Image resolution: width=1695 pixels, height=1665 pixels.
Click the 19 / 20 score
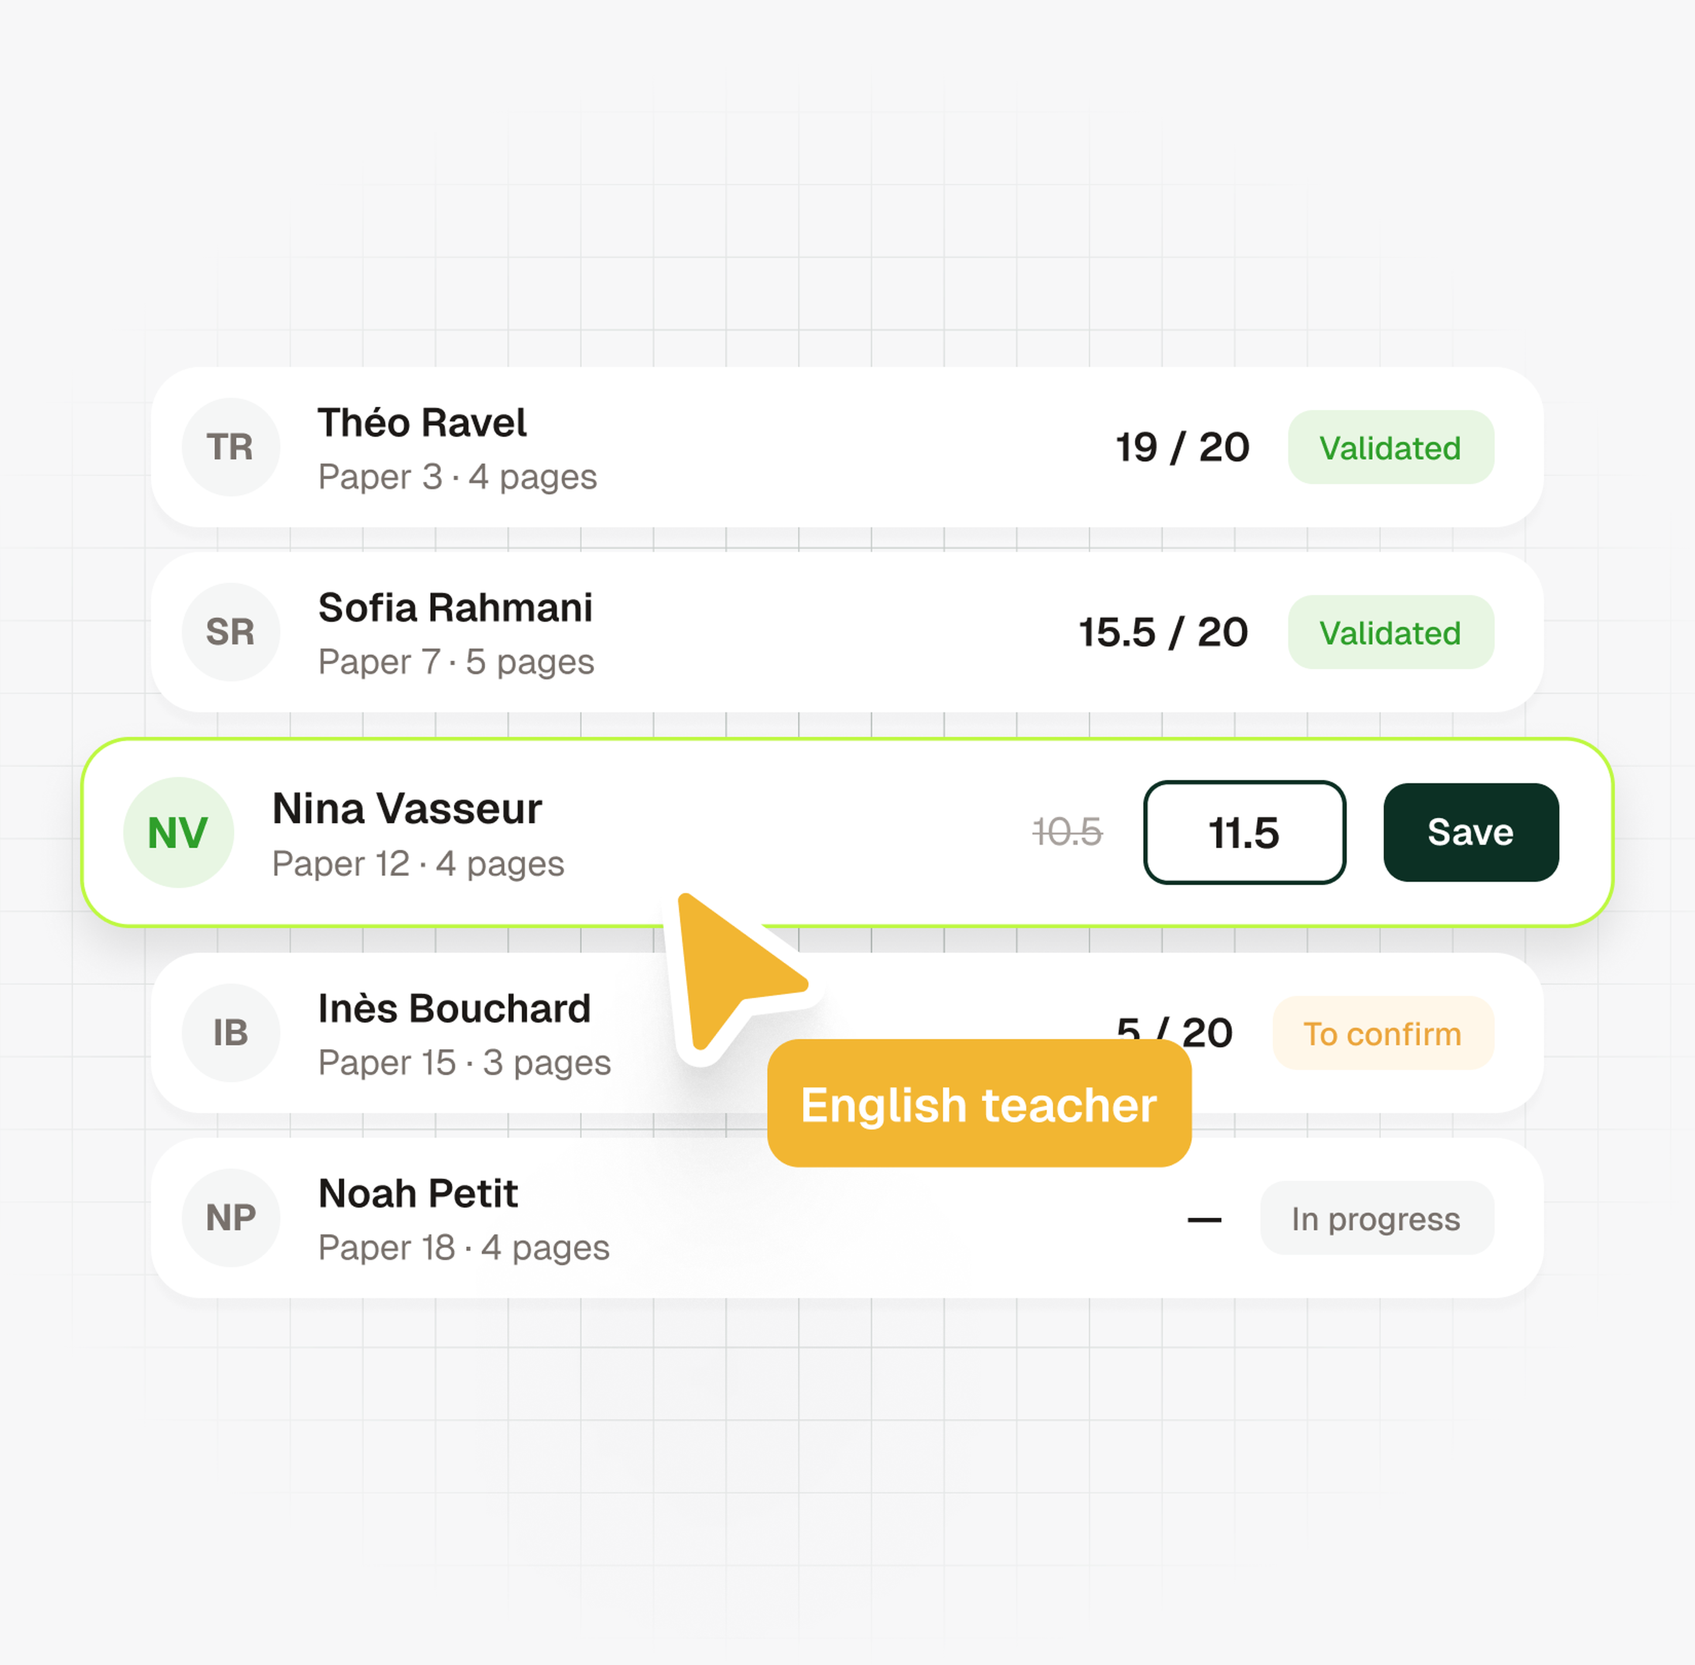(x=1183, y=448)
